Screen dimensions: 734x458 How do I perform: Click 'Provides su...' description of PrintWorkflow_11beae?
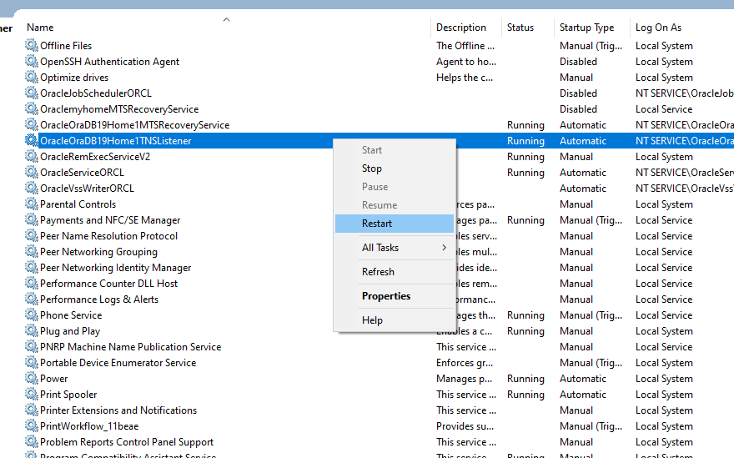pyautogui.click(x=464, y=426)
